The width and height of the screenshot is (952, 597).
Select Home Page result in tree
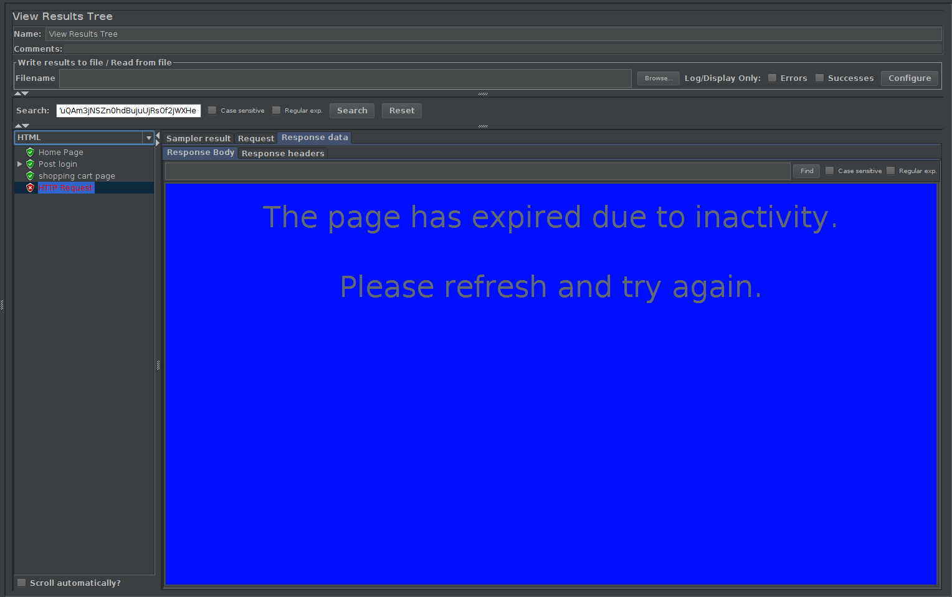point(61,152)
